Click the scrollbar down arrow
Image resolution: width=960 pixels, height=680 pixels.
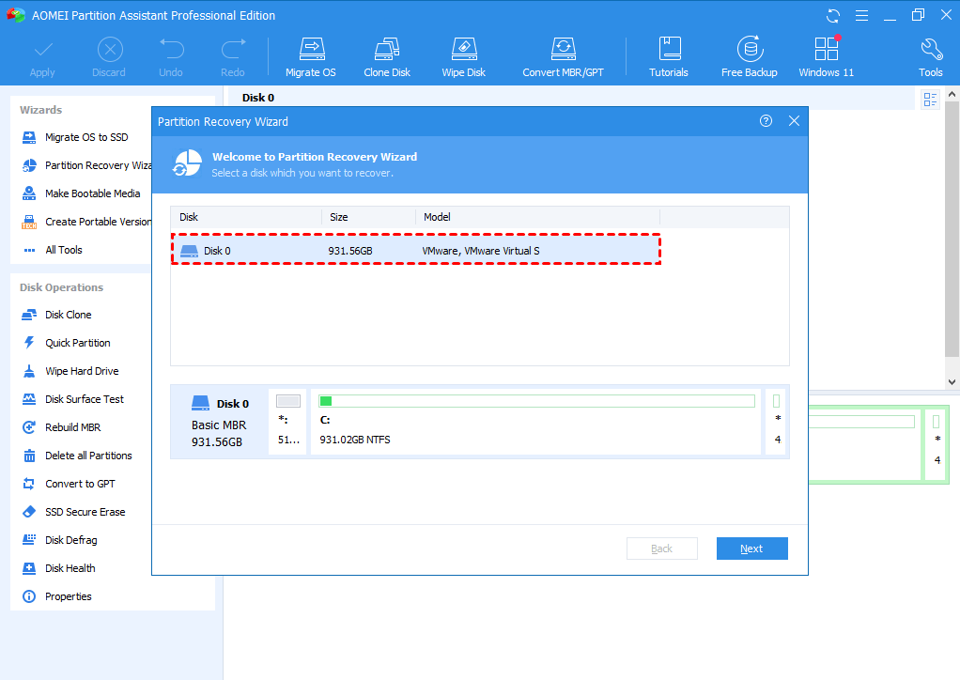coord(952,382)
